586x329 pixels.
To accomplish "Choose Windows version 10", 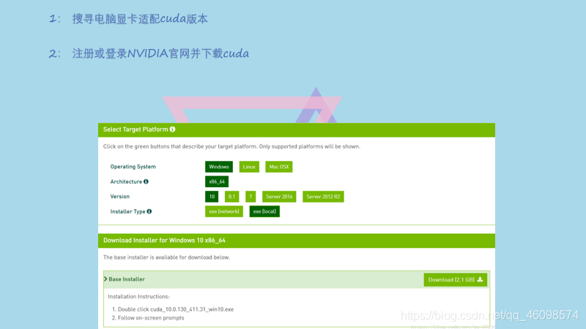I will pos(212,197).
